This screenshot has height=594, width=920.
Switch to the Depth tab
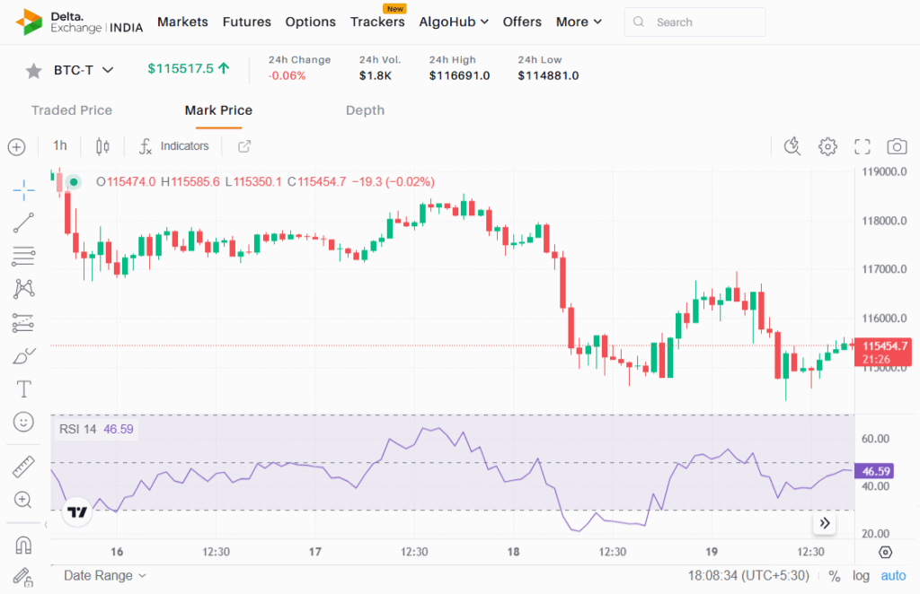point(365,110)
